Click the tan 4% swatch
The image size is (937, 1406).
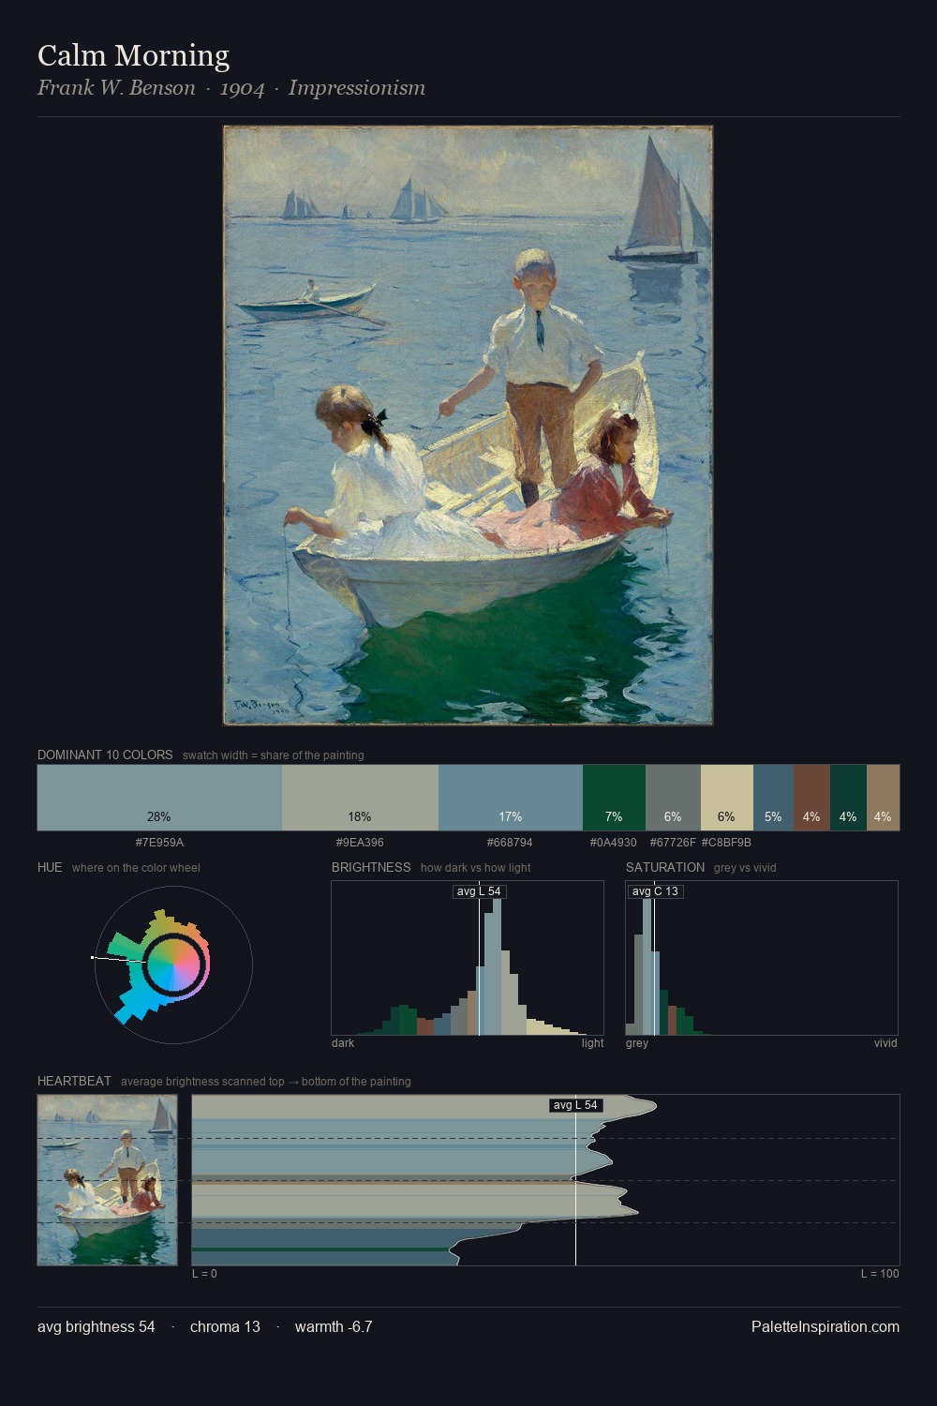click(x=883, y=798)
